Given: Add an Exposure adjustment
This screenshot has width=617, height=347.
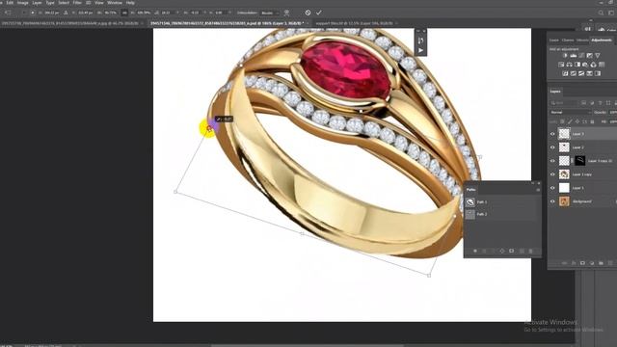Looking at the screenshot, I should click(x=589, y=56).
